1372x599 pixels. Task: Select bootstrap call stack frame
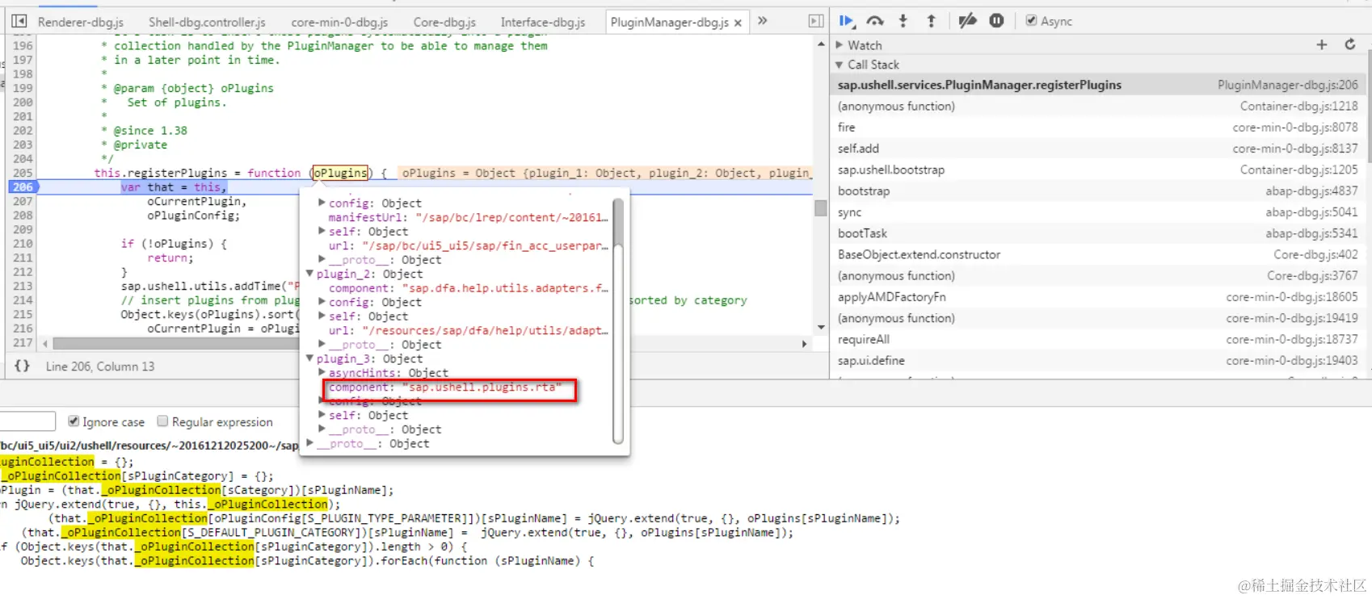(x=1097, y=191)
